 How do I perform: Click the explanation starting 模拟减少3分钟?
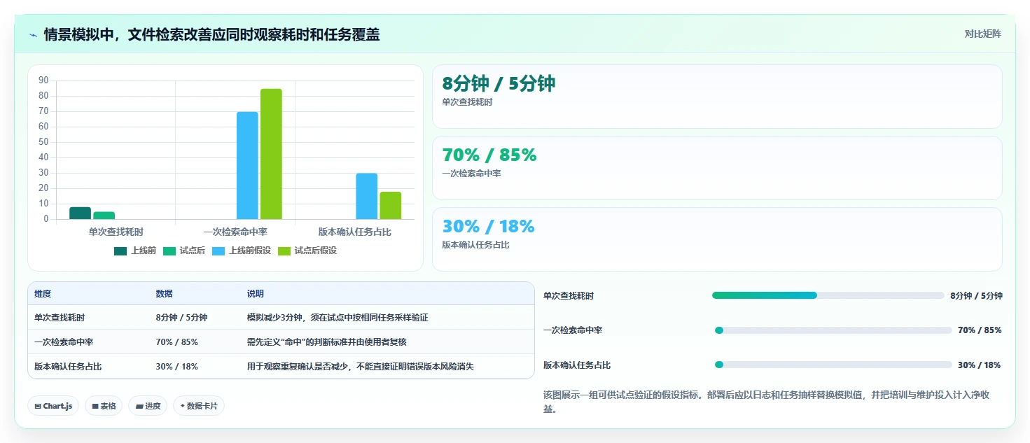click(x=337, y=318)
